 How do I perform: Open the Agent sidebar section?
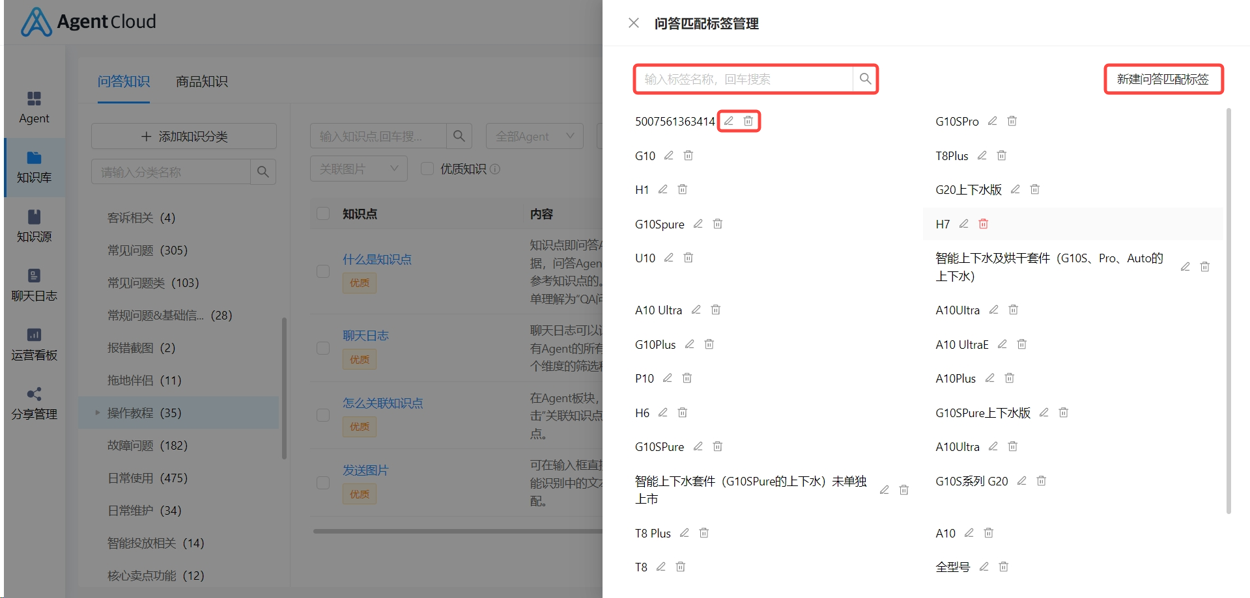point(34,108)
